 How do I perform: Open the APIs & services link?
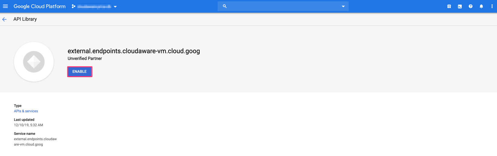pyautogui.click(x=26, y=111)
